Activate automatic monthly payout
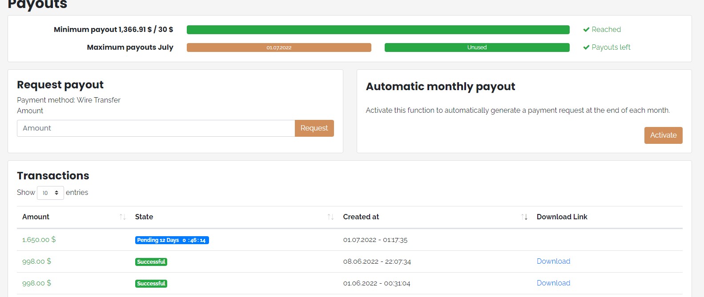 pos(663,135)
